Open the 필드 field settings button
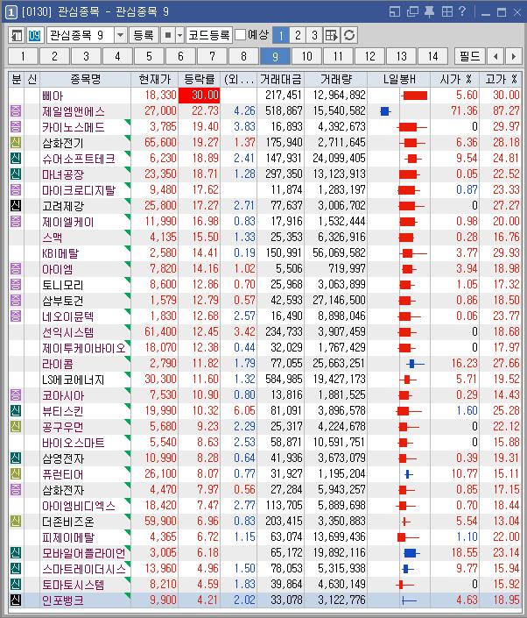 (x=469, y=56)
